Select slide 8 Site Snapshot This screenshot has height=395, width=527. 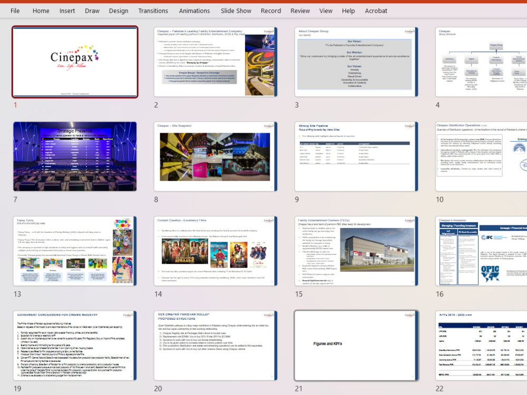(216, 156)
